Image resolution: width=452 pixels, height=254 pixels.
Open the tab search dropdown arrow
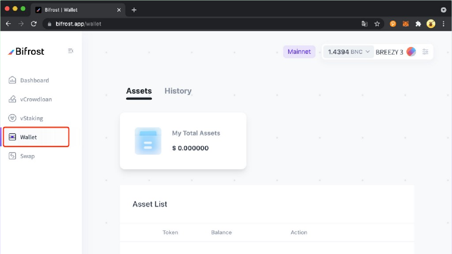point(444,10)
